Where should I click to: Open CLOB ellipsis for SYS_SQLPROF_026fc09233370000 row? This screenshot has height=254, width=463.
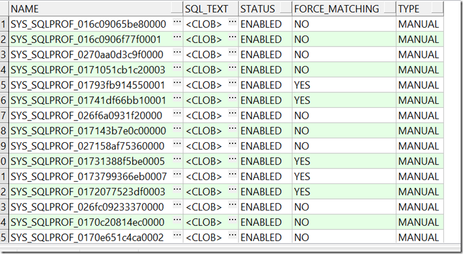click(233, 205)
